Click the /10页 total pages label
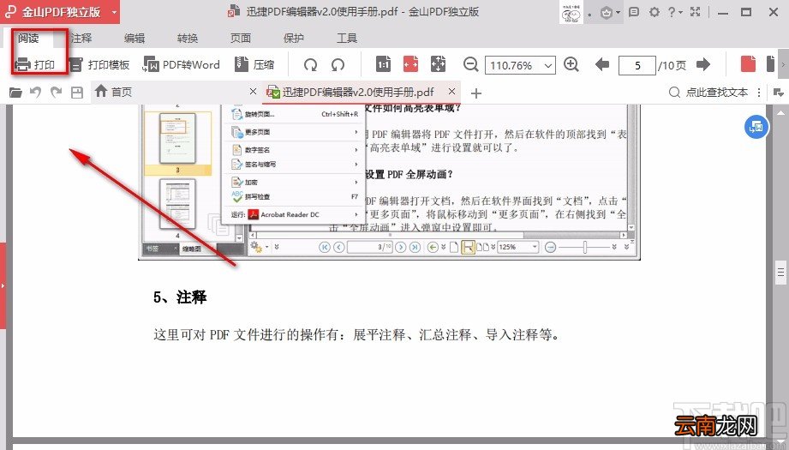The width and height of the screenshot is (789, 450). (672, 65)
